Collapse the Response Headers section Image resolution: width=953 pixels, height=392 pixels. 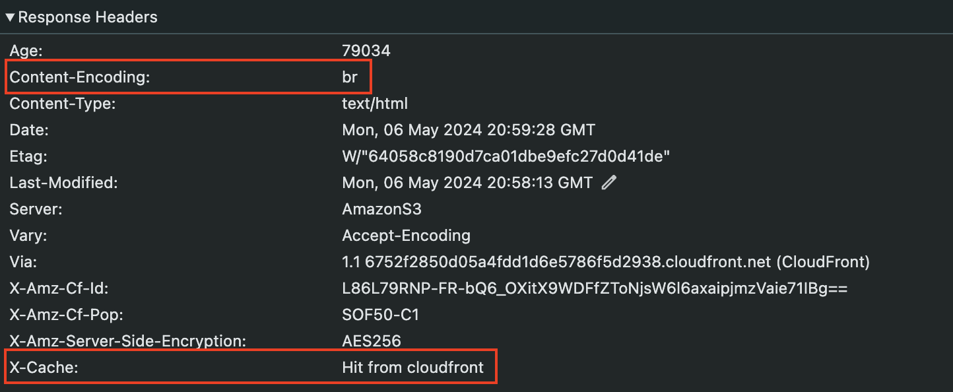[10, 17]
